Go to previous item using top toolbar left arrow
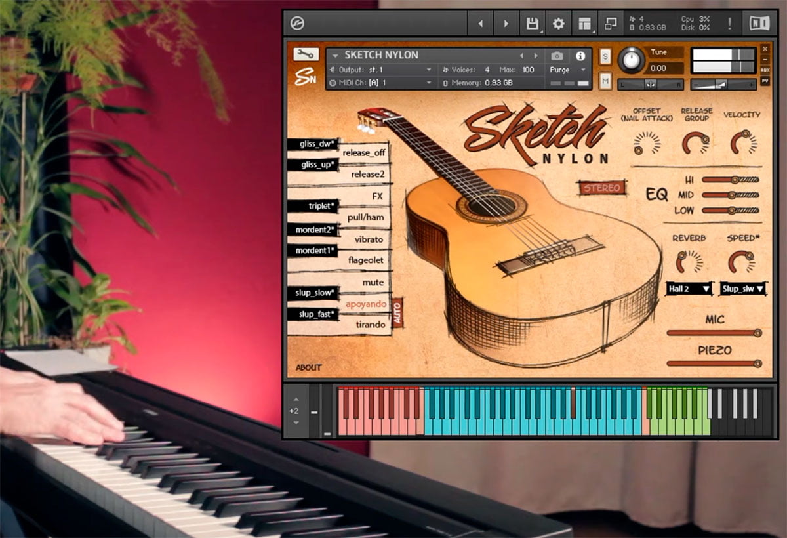 pos(480,24)
